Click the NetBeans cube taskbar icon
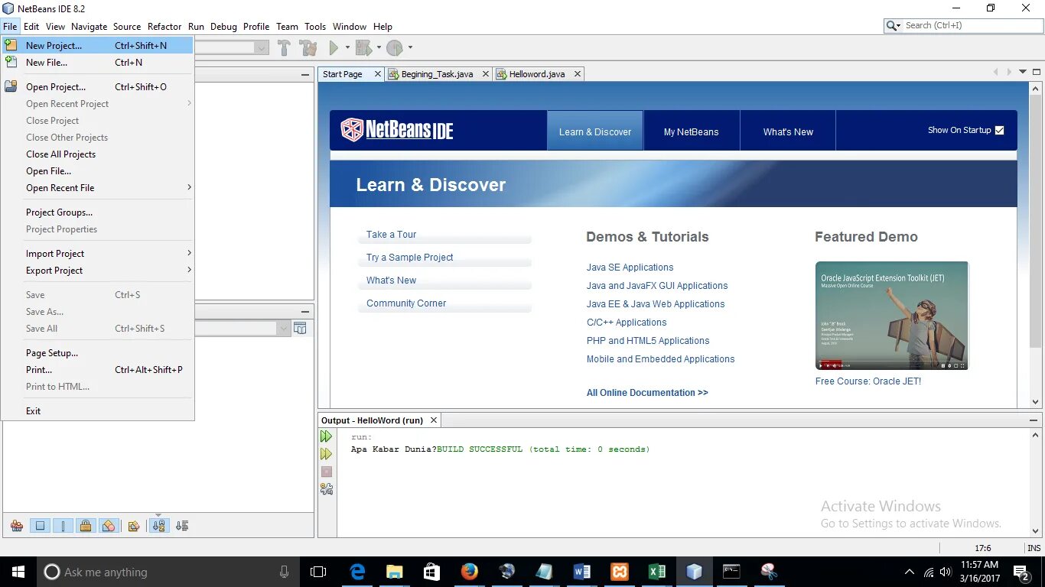Screen dimensions: 1045x587 click(x=694, y=572)
